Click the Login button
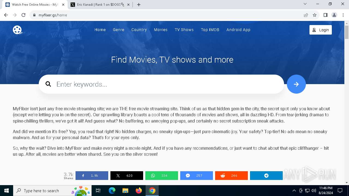 pyautogui.click(x=321, y=30)
